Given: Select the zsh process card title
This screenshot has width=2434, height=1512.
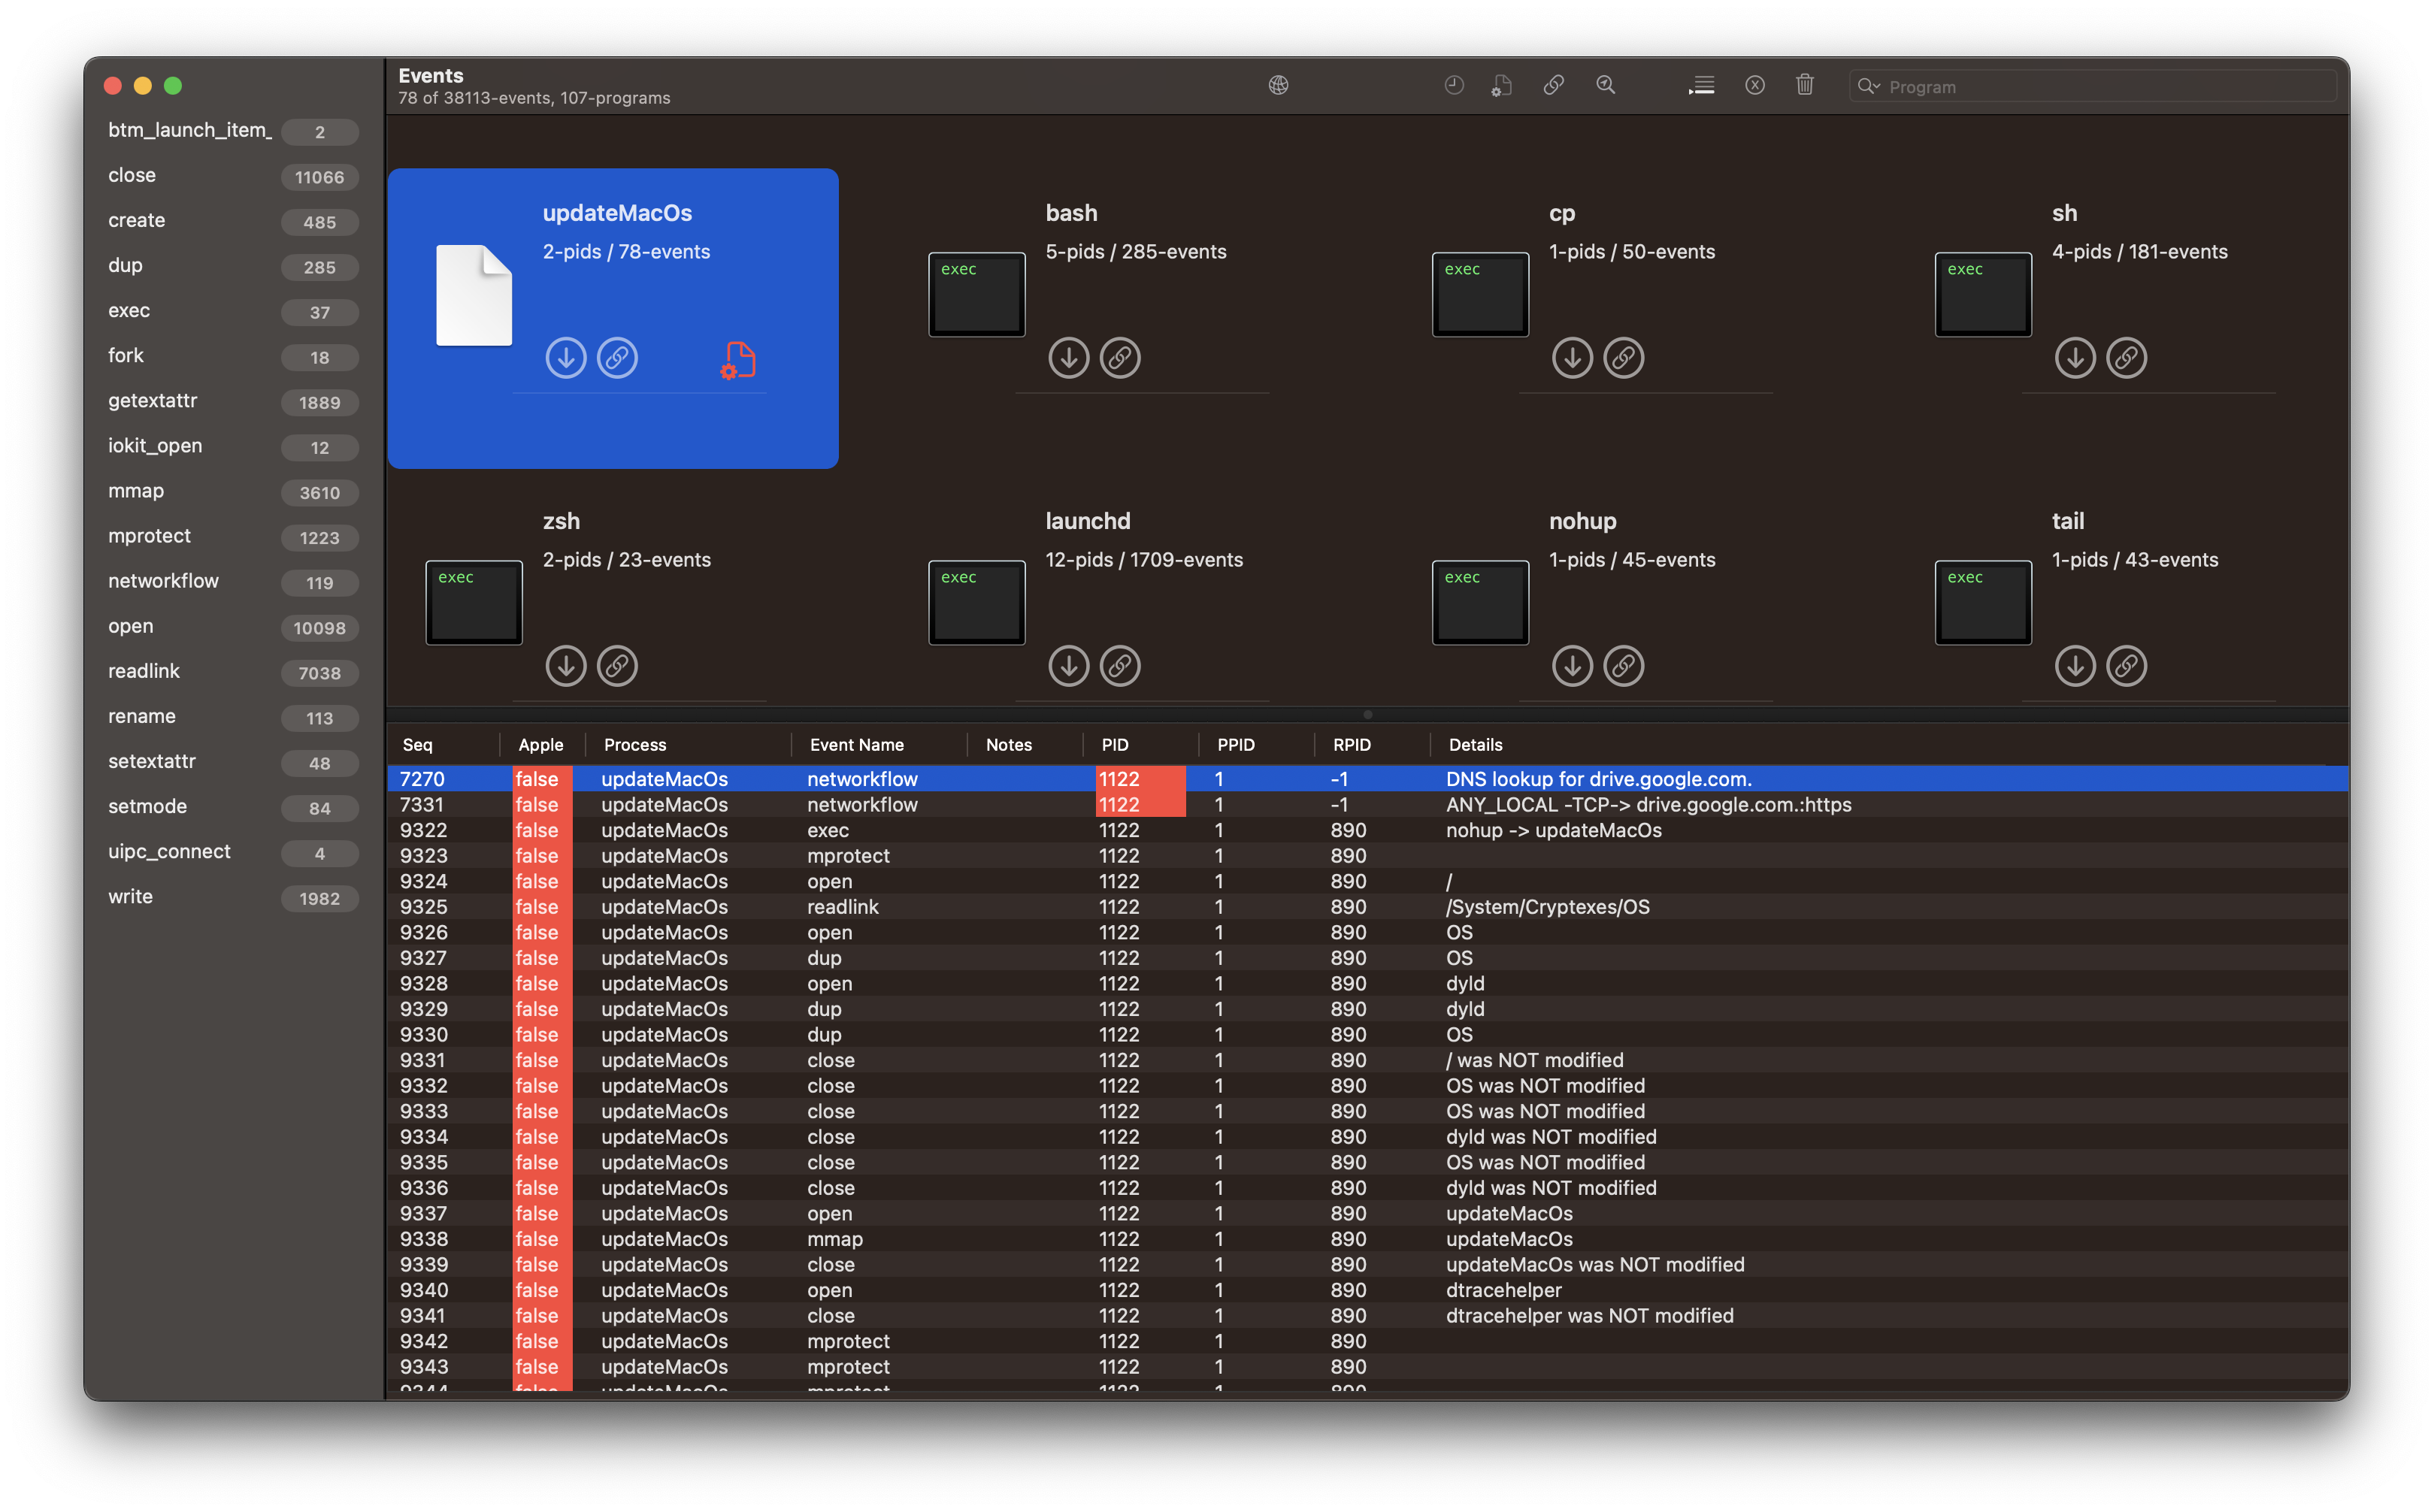Looking at the screenshot, I should point(561,521).
